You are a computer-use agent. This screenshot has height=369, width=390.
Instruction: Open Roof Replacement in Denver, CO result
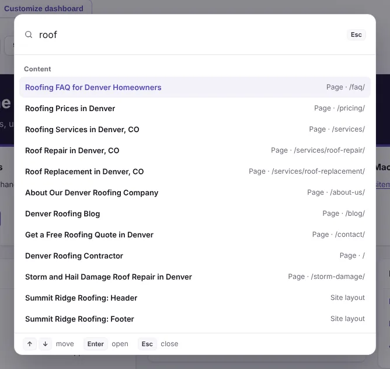(x=195, y=171)
